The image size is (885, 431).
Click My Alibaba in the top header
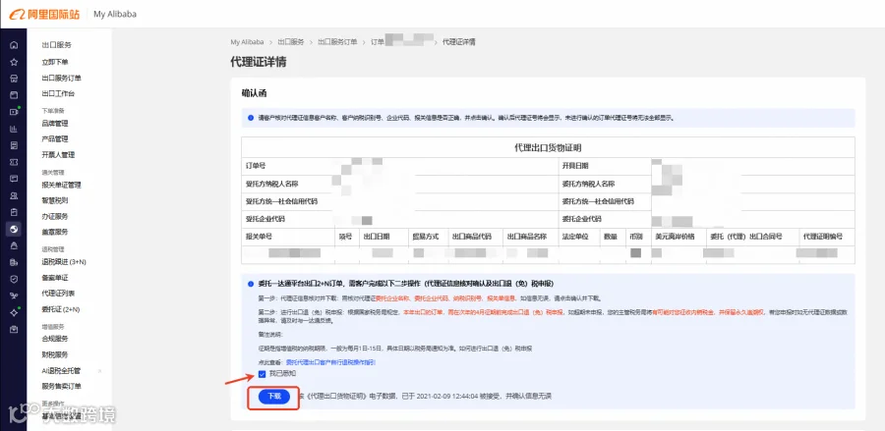pyautogui.click(x=115, y=14)
